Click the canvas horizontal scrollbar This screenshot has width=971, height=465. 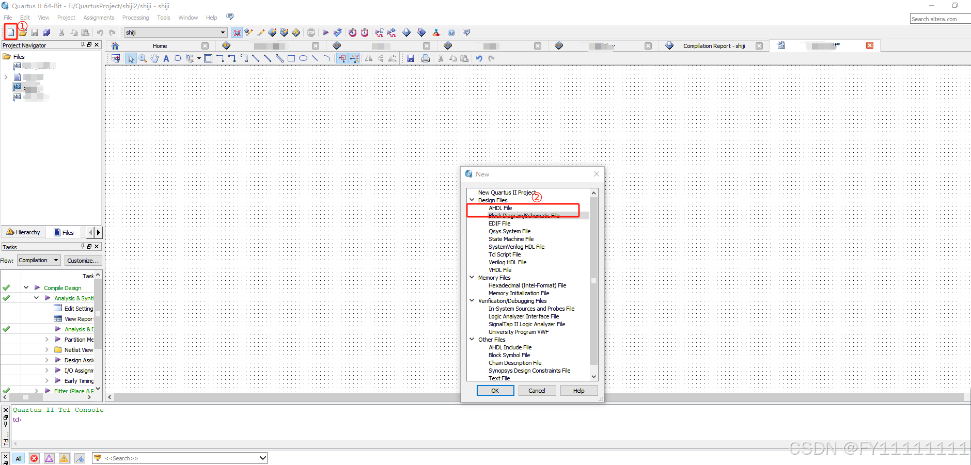(x=539, y=397)
